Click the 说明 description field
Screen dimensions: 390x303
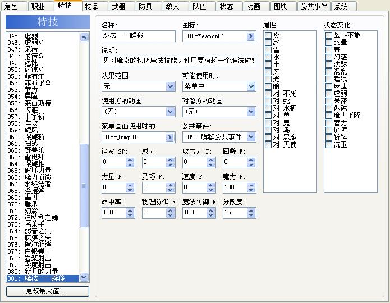point(178,61)
